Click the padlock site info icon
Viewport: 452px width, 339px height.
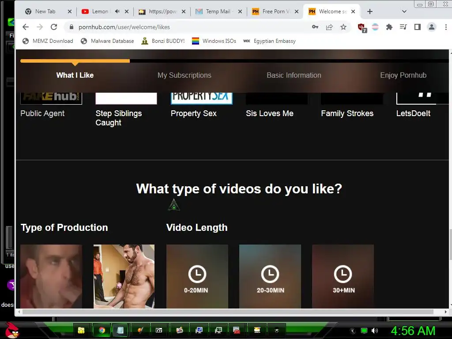[72, 27]
